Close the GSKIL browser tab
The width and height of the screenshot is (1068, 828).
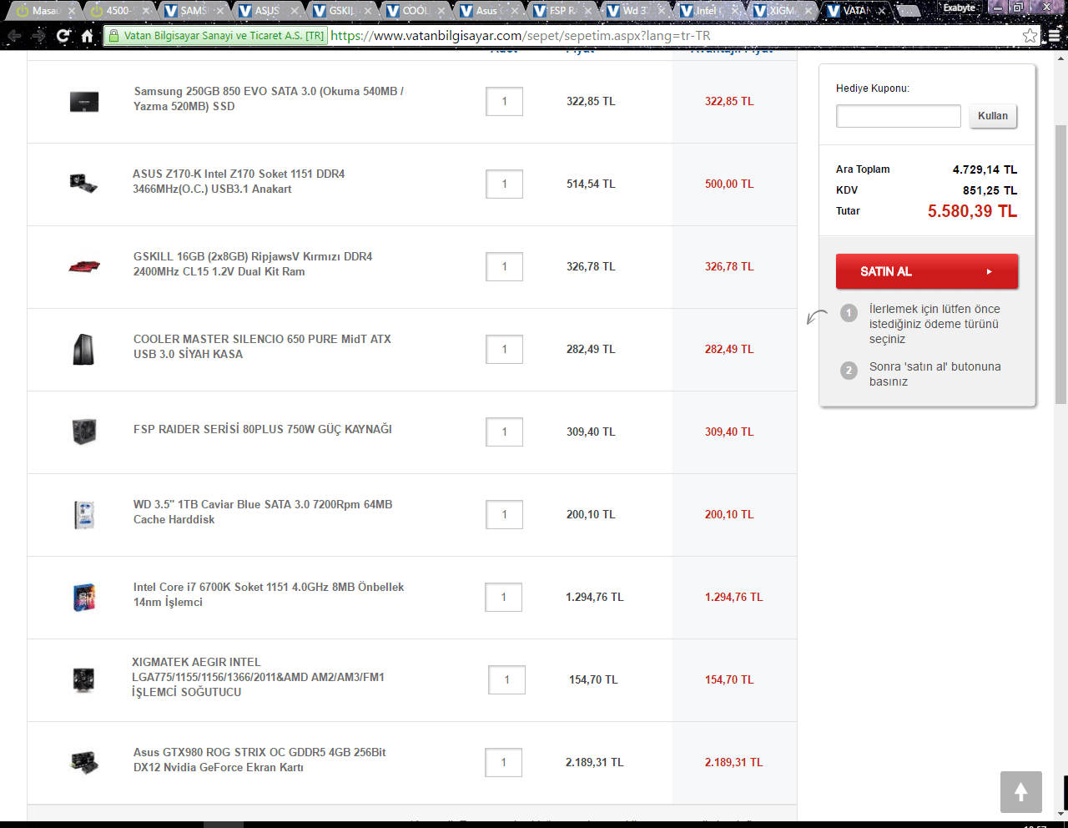pyautogui.click(x=367, y=11)
